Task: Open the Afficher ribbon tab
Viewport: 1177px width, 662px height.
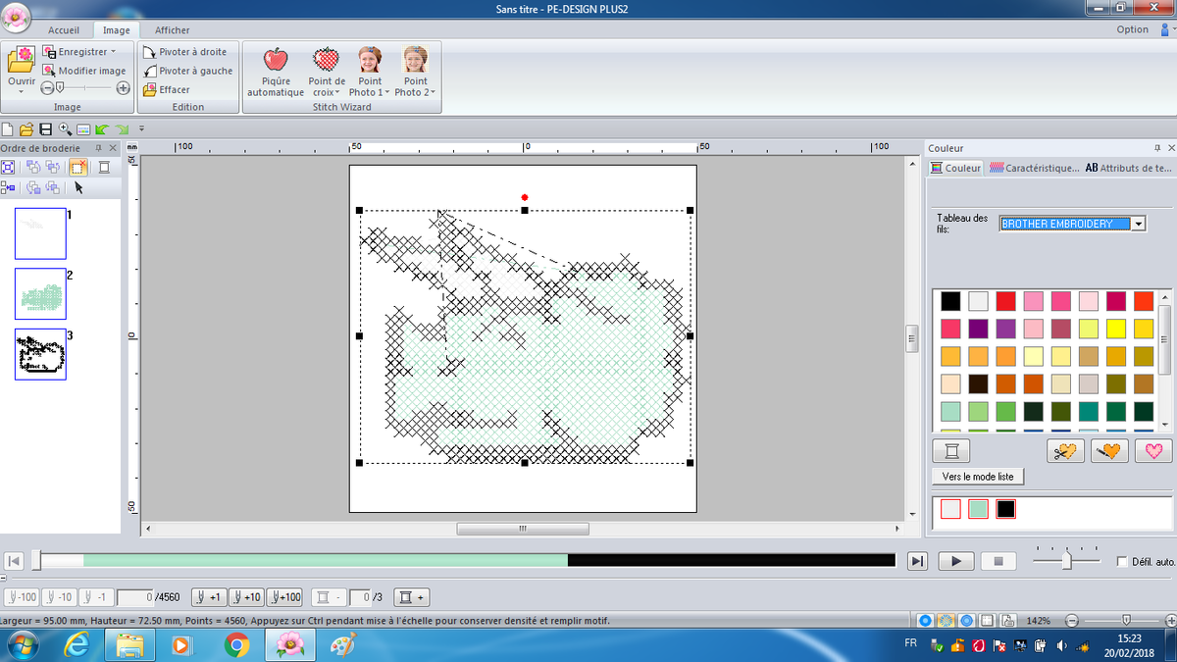Action: (173, 30)
